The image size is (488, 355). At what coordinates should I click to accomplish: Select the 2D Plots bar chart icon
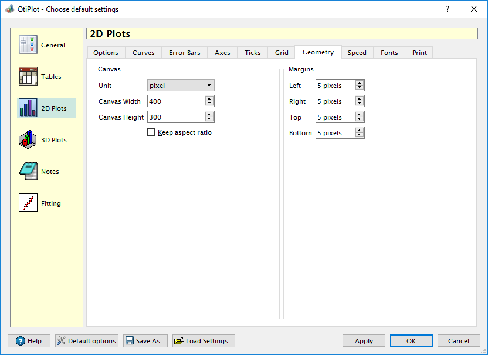(28, 108)
